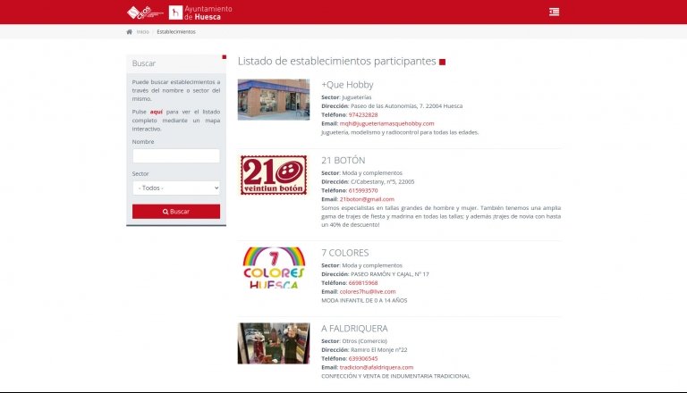Click the Ayuntamiento de Huesca logo

[x=201, y=13]
